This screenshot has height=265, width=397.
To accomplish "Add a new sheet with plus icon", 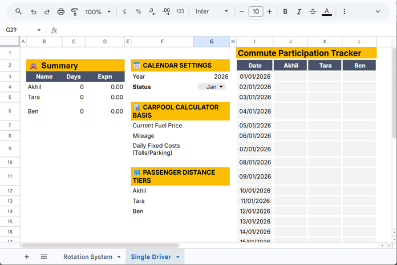I will [27, 256].
